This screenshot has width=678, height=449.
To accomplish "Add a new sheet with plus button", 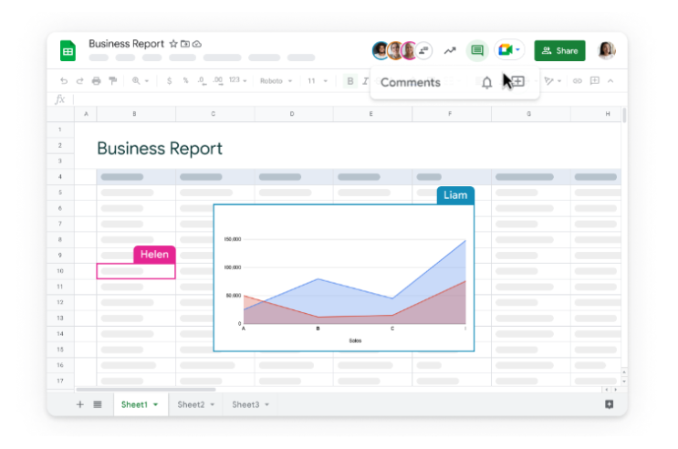I will click(80, 404).
